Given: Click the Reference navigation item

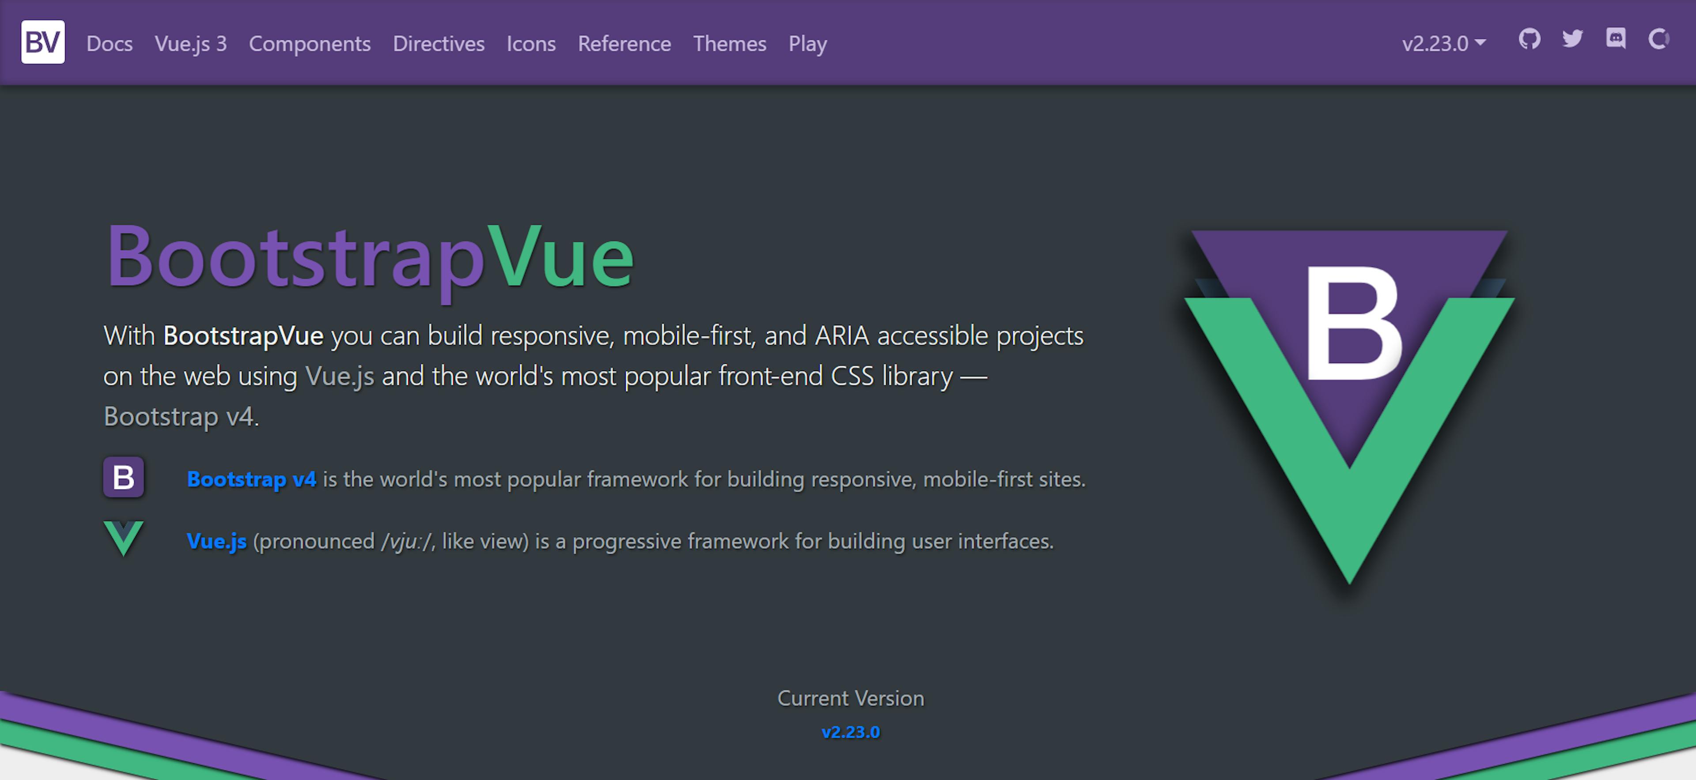Looking at the screenshot, I should coord(623,43).
